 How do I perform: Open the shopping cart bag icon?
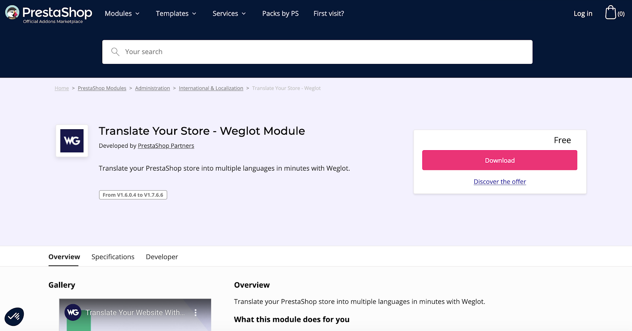coord(611,13)
